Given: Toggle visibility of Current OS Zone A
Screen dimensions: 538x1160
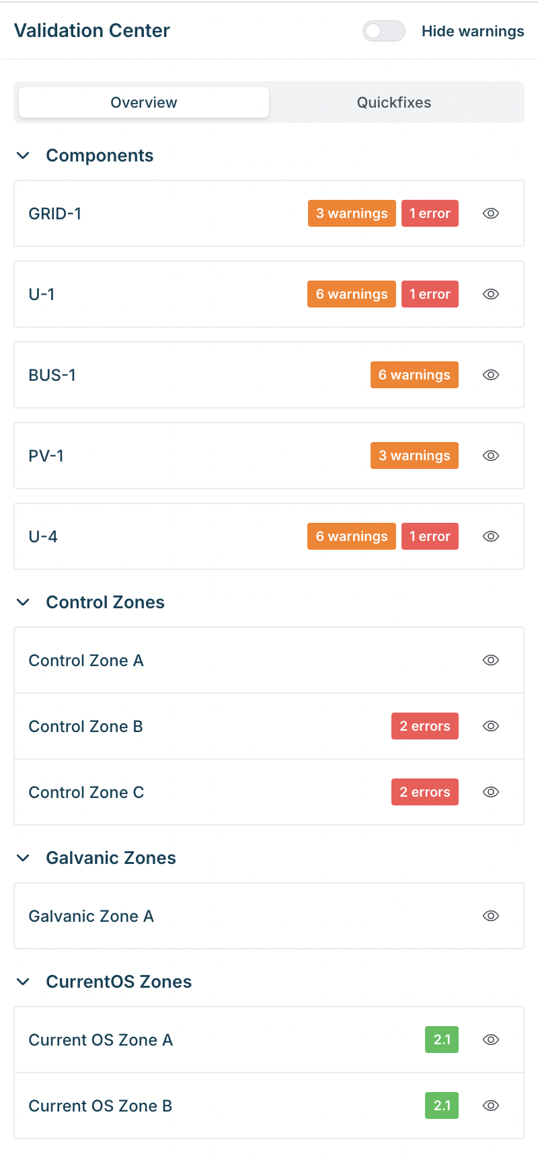Looking at the screenshot, I should [491, 1040].
